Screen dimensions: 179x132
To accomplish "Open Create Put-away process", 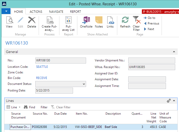I will pyautogui.click(x=49, y=24).
